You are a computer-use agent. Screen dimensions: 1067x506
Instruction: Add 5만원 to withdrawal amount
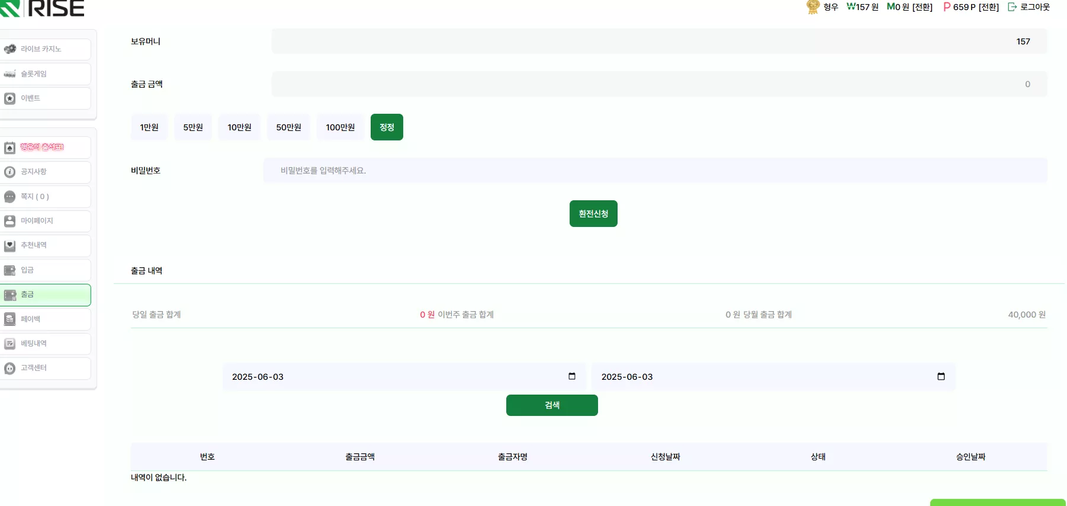point(193,127)
